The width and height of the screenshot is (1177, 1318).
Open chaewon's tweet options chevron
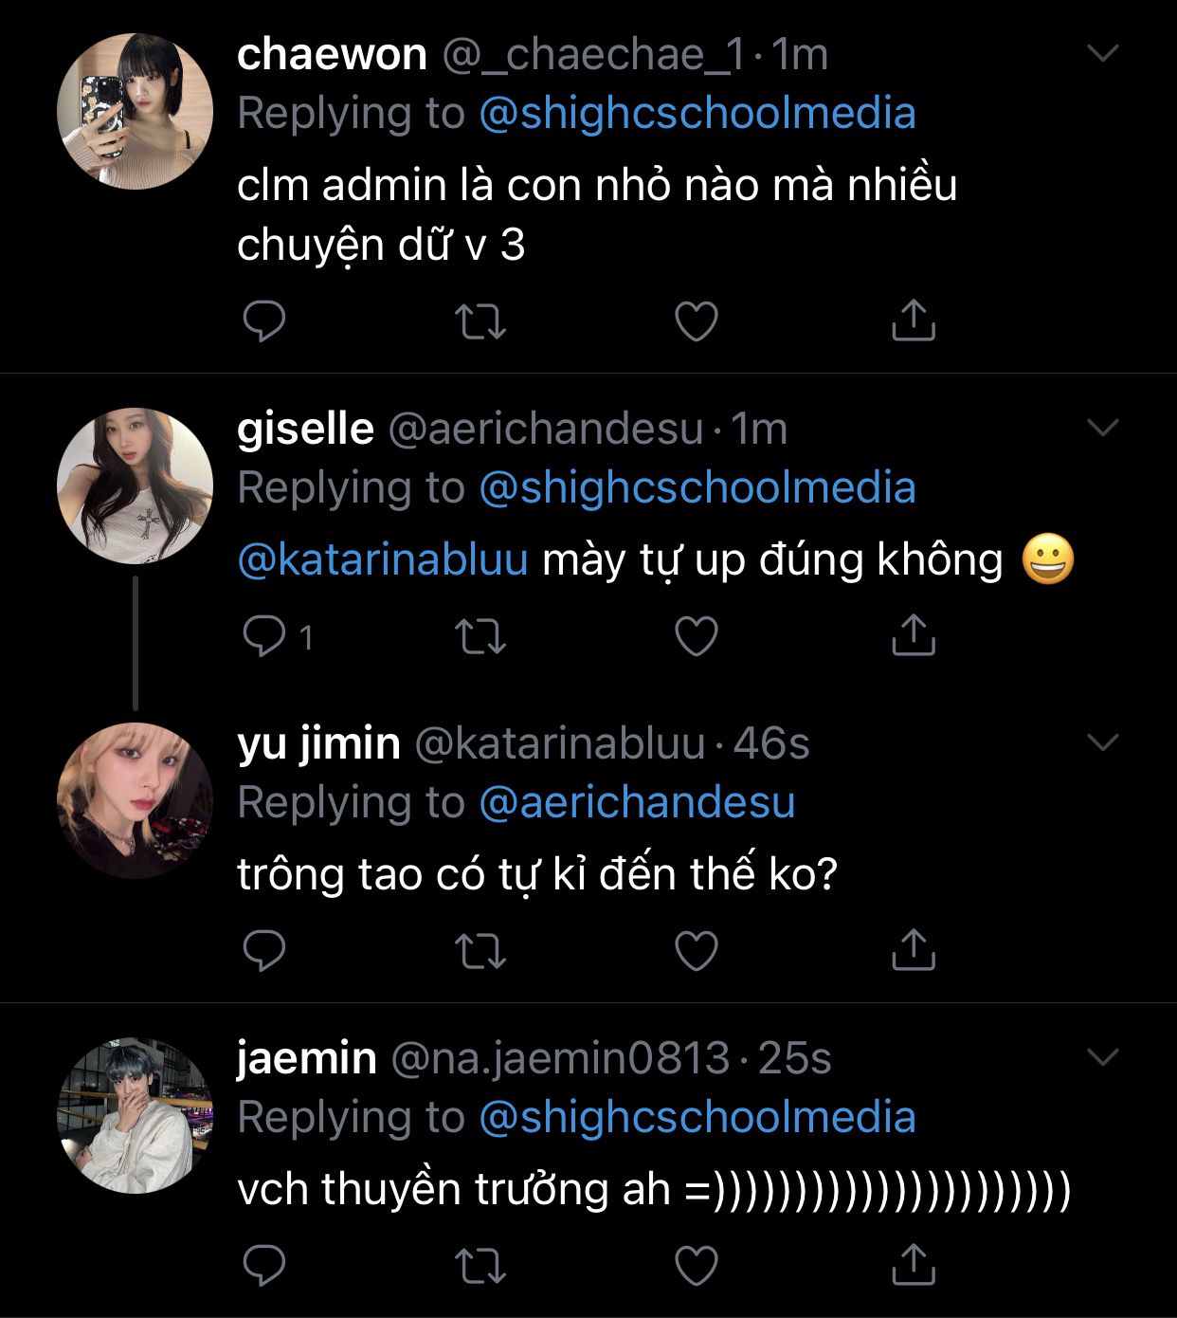(1103, 53)
